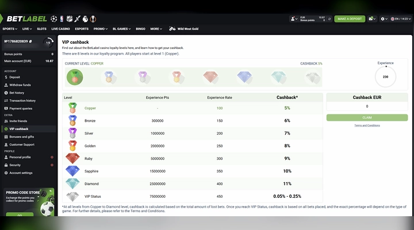The image size is (414, 230).
Task: Open the EN language and time dropdown
Action: [401, 19]
